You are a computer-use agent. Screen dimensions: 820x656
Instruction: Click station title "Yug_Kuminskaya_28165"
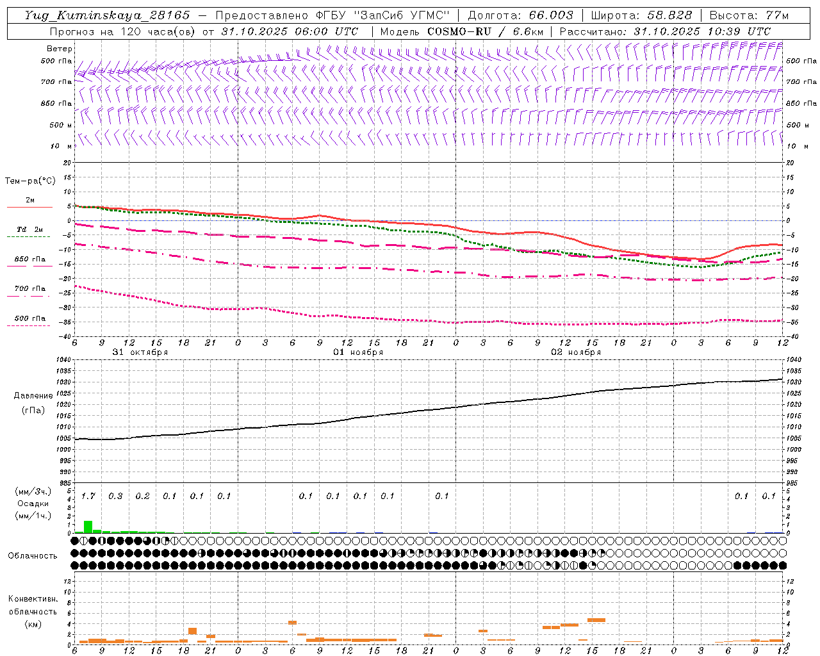tap(107, 15)
